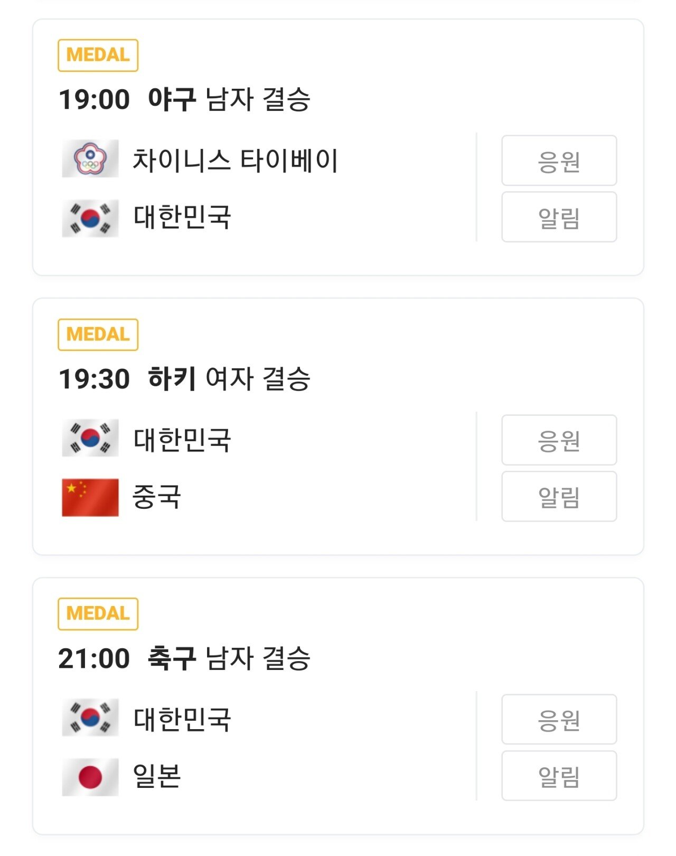This screenshot has height=856, width=676.
Task: Click MEDAL badge on baseball card
Action: (98, 55)
